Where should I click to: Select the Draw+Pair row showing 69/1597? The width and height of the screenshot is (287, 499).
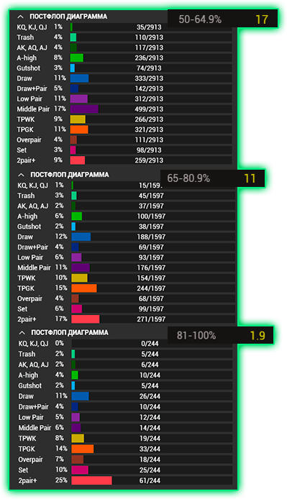pyautogui.click(x=126, y=247)
